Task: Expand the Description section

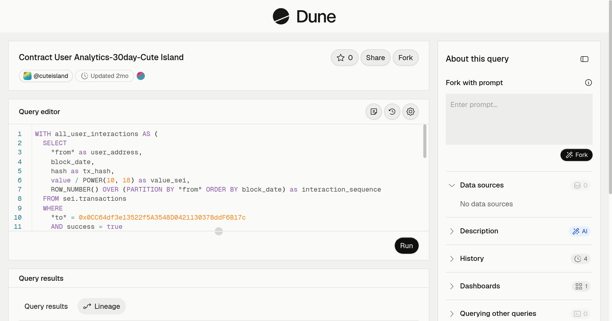Action: pos(452,231)
